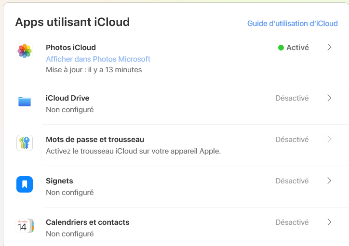Click Désactivé status for iCloud Drive
The height and width of the screenshot is (246, 349).
click(292, 98)
